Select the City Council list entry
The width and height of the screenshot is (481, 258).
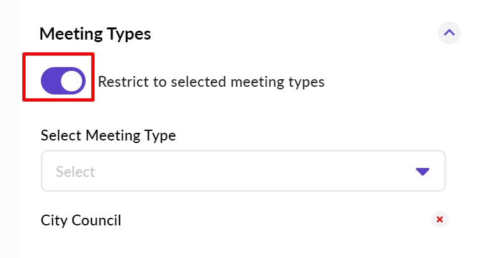[81, 220]
